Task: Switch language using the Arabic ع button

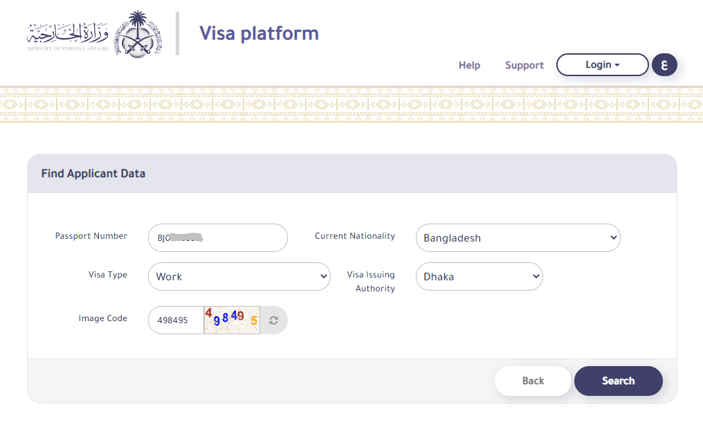Action: point(664,64)
